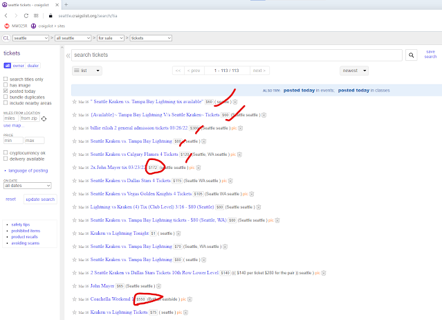Click the miles distance input field

[11, 118]
